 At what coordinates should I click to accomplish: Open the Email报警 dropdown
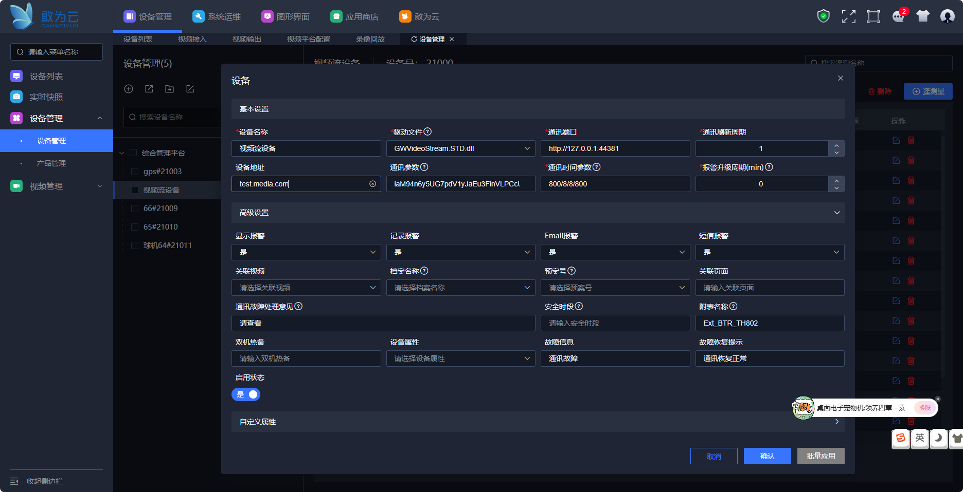615,252
